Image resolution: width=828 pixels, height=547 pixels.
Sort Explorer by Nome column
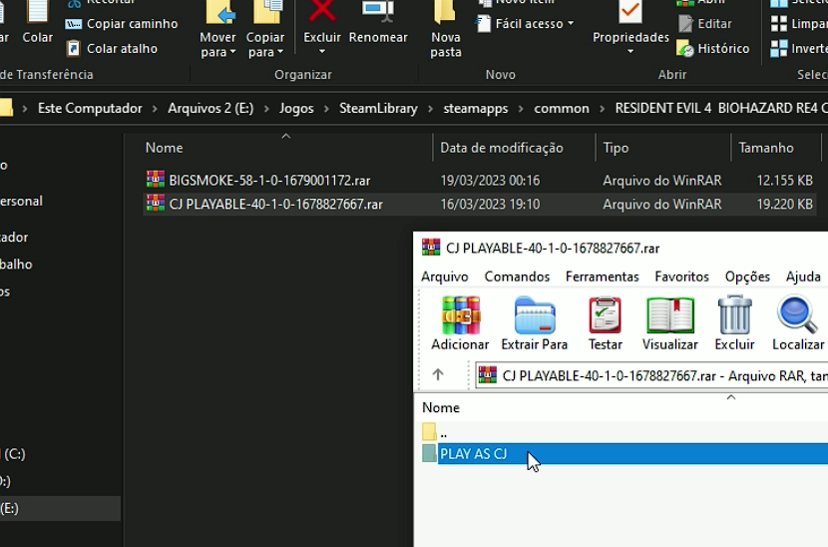coord(165,148)
